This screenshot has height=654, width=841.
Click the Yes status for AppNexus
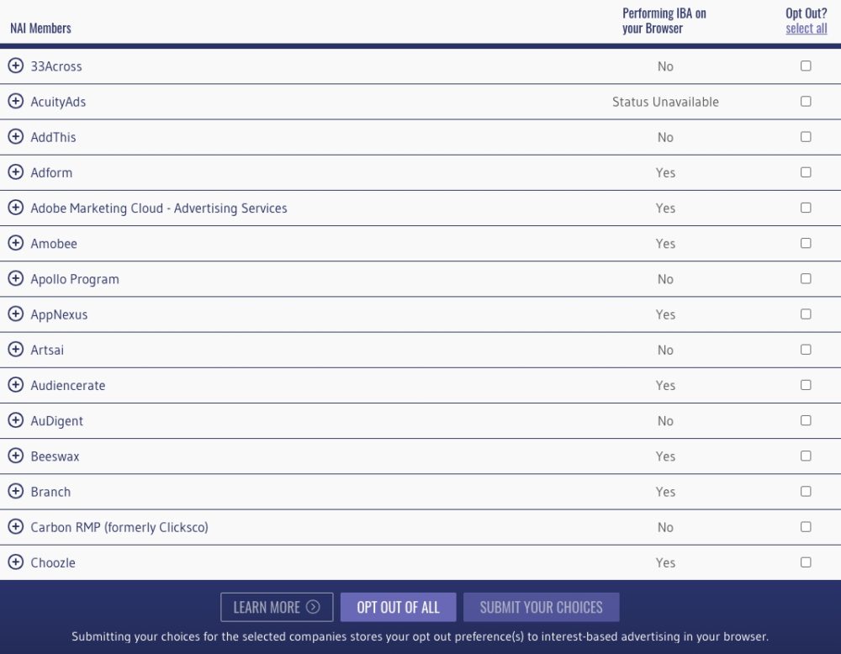pos(665,314)
